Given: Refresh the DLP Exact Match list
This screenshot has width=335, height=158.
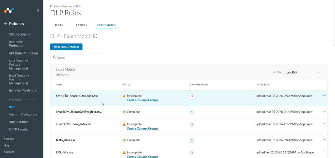Looking at the screenshot, I should [95, 36].
